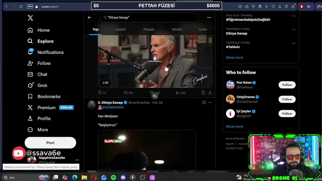
Task: Open Chat from the sidebar
Action: [37, 74]
